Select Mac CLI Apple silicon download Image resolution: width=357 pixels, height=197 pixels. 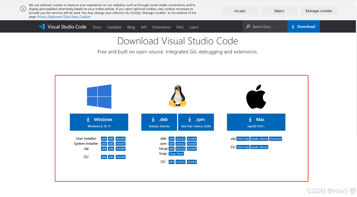[x=259, y=147]
